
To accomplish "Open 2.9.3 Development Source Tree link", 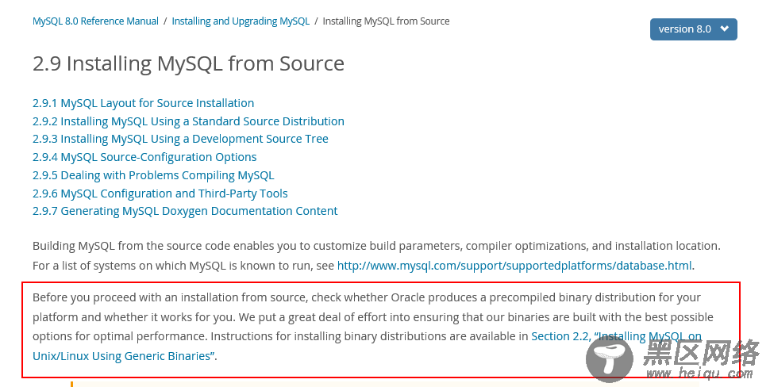I will pos(180,139).
